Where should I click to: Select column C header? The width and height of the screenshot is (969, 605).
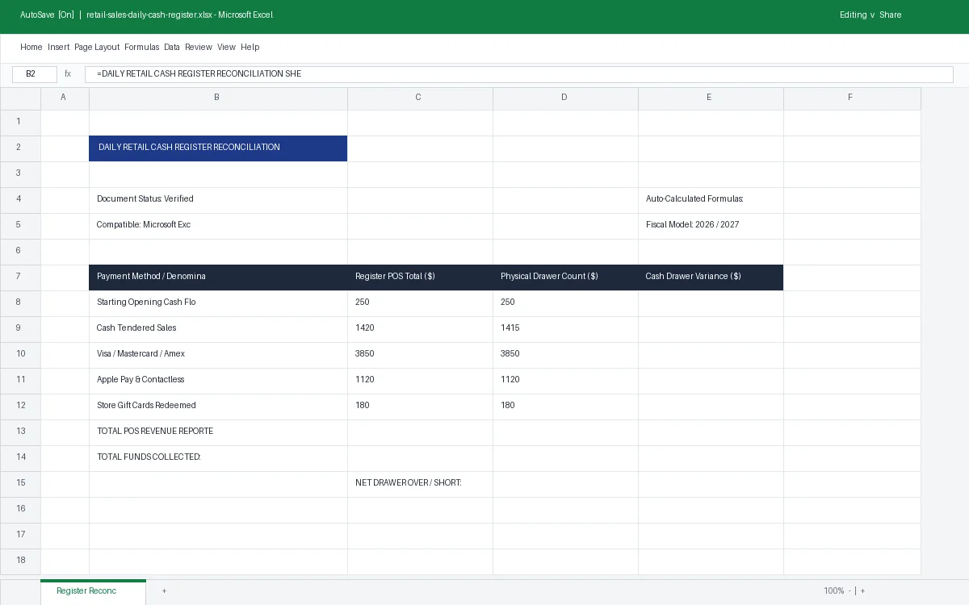[420, 98]
